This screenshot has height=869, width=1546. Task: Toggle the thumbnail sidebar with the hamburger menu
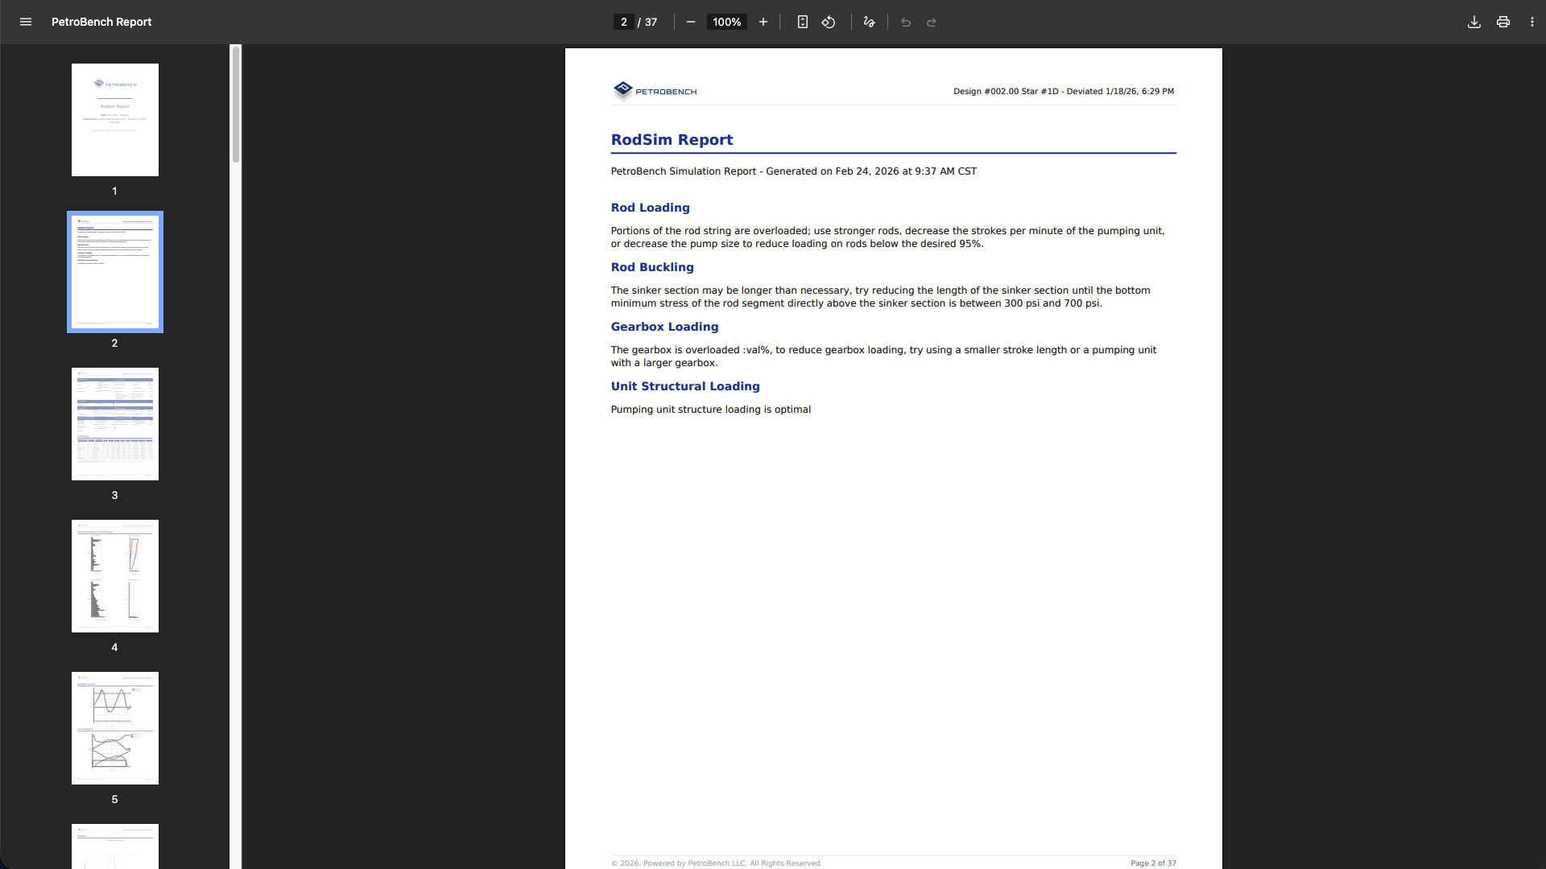click(x=25, y=22)
